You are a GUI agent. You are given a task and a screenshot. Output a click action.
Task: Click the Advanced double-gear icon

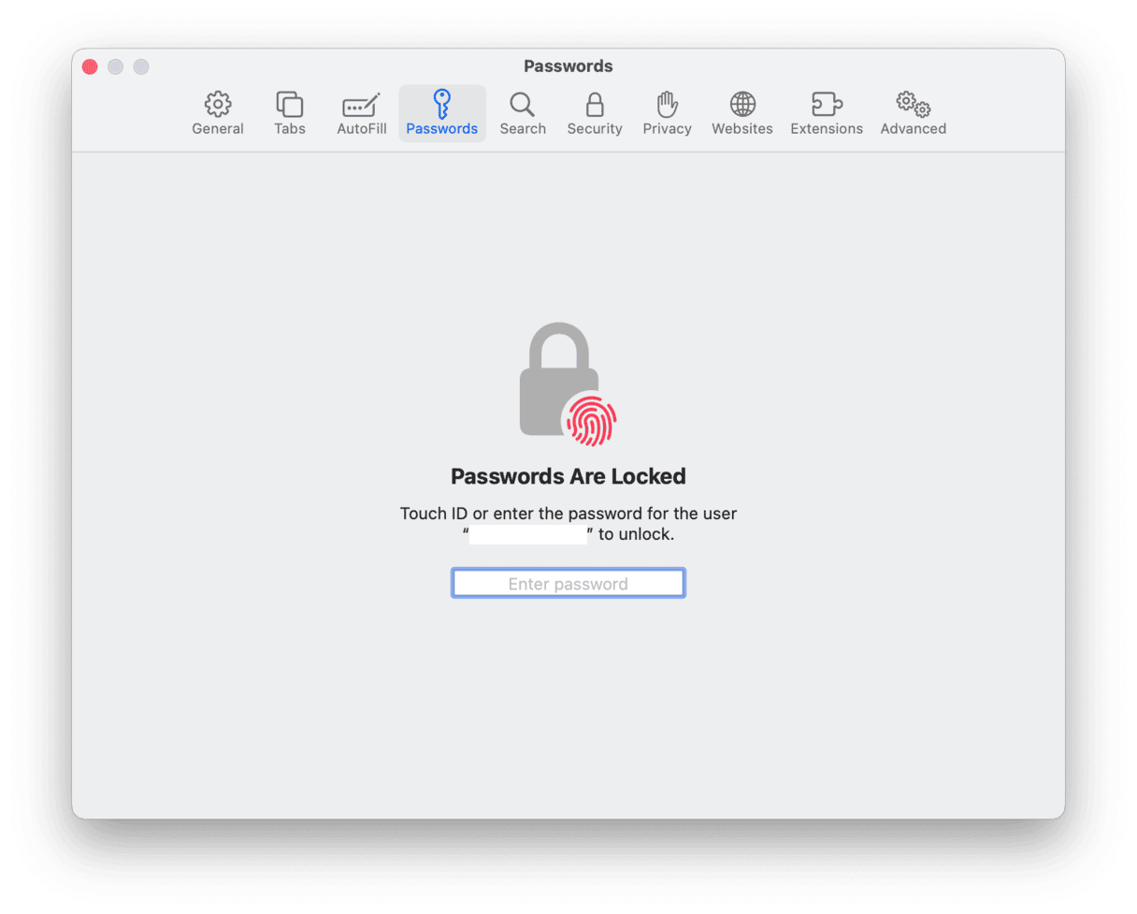pyautogui.click(x=913, y=104)
